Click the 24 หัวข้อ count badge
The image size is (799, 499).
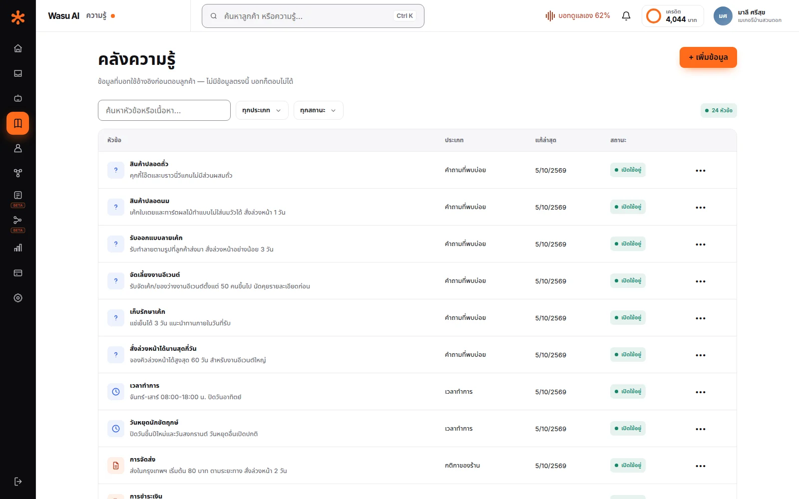[x=719, y=110]
